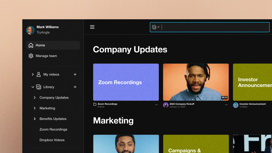Click the Zoom Recordings caption title

coord(107,104)
